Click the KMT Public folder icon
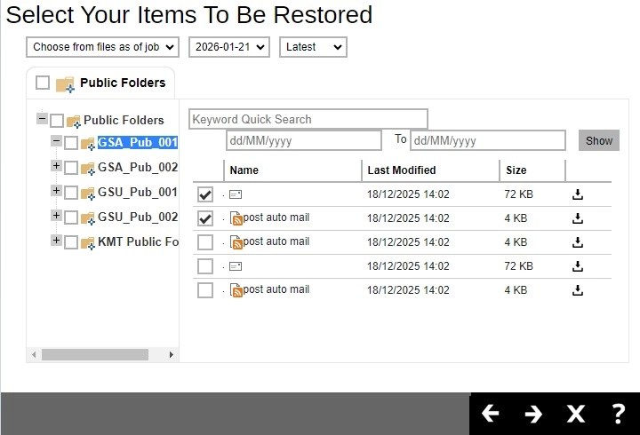 tap(87, 242)
